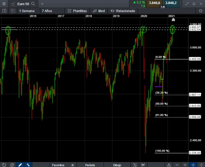Open the hamburger menu icon
This screenshot has width=205, height=167.
point(4,4)
